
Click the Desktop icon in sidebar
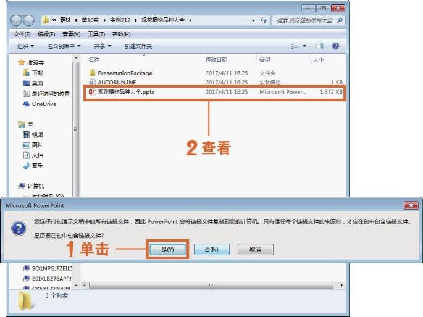[x=26, y=83]
